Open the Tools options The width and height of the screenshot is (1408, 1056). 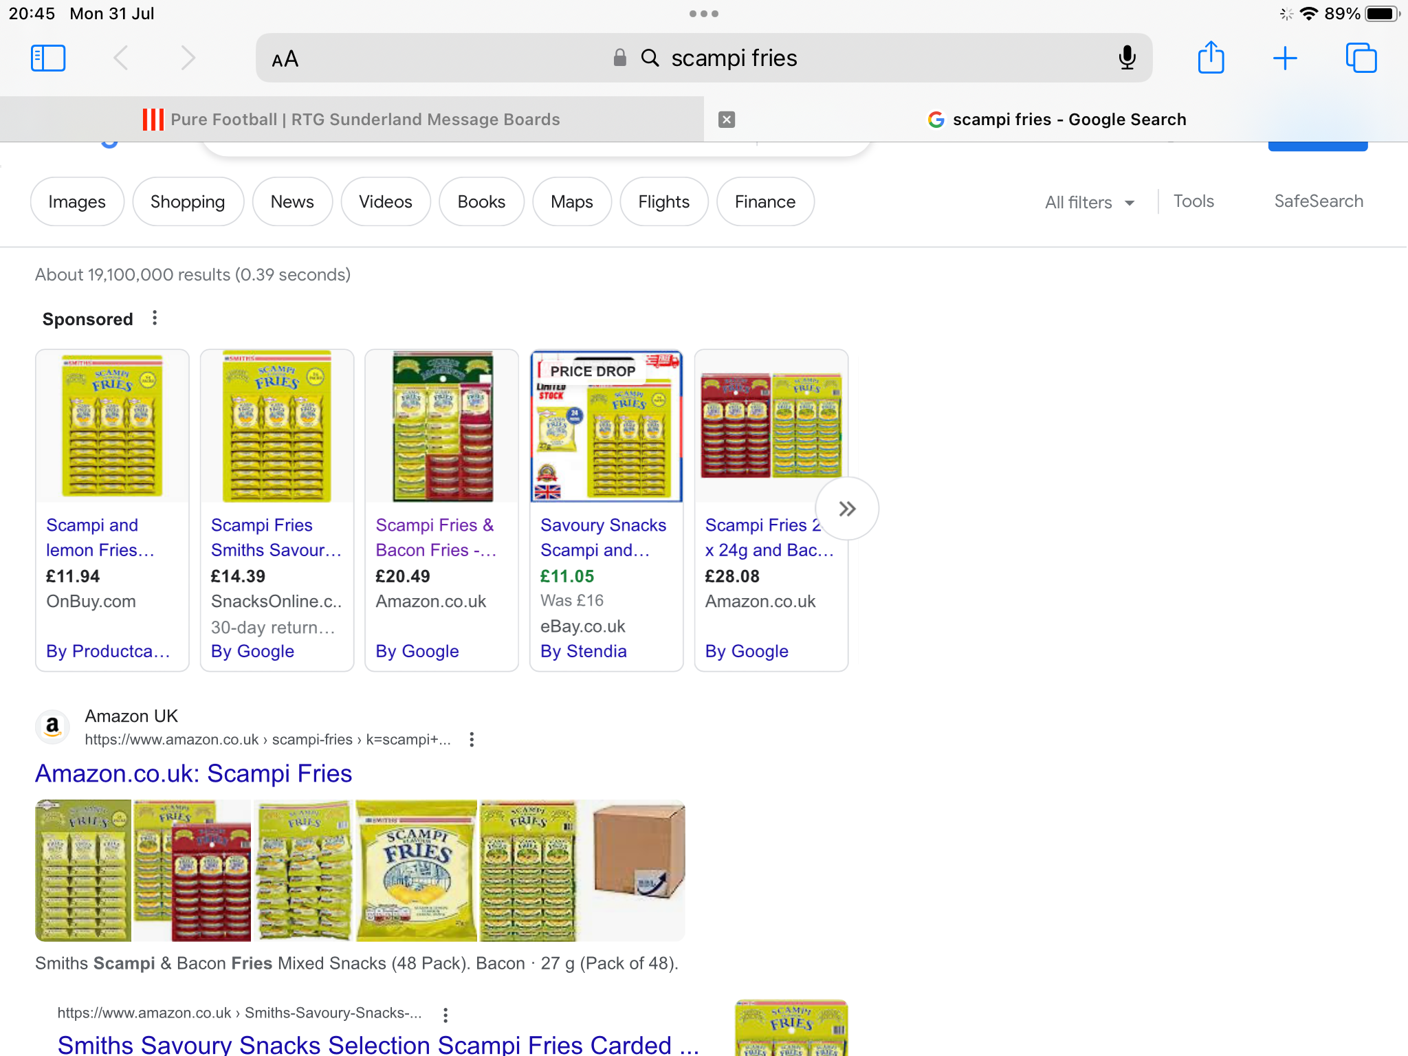(1193, 201)
